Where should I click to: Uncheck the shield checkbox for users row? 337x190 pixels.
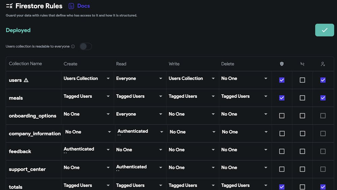click(282, 80)
